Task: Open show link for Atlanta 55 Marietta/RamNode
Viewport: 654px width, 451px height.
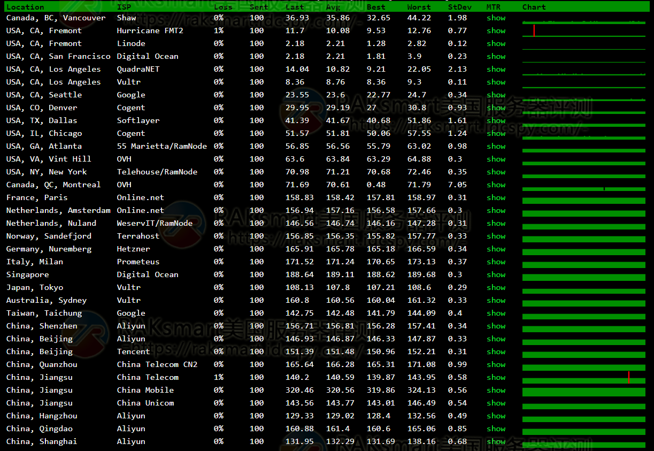Action: tap(496, 146)
